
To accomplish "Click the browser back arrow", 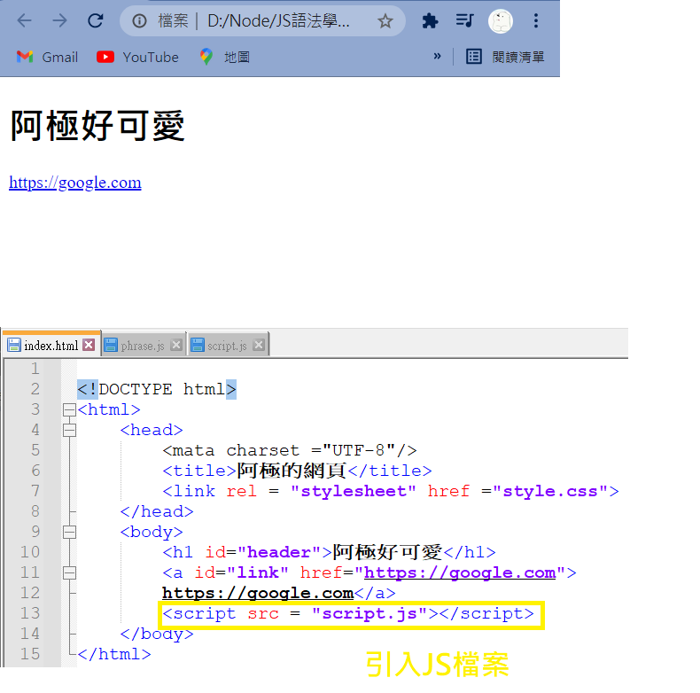I will (x=25, y=20).
